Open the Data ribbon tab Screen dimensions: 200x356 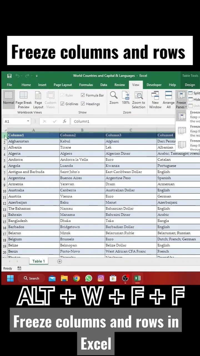point(104,85)
